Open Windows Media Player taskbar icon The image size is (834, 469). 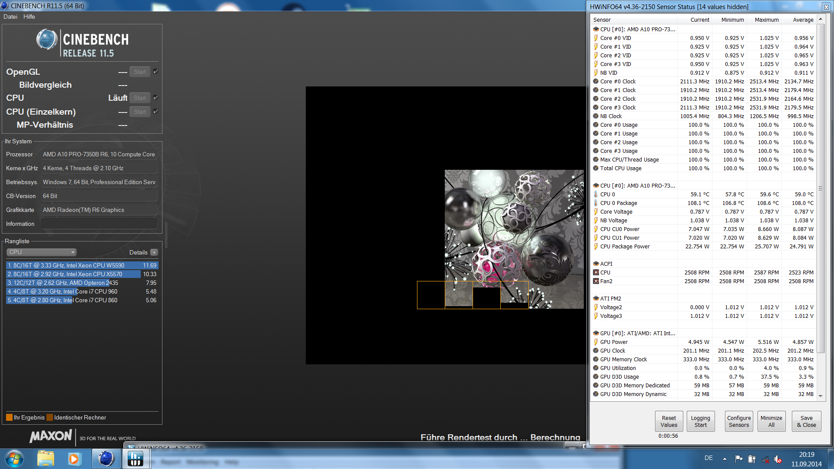tap(74, 459)
